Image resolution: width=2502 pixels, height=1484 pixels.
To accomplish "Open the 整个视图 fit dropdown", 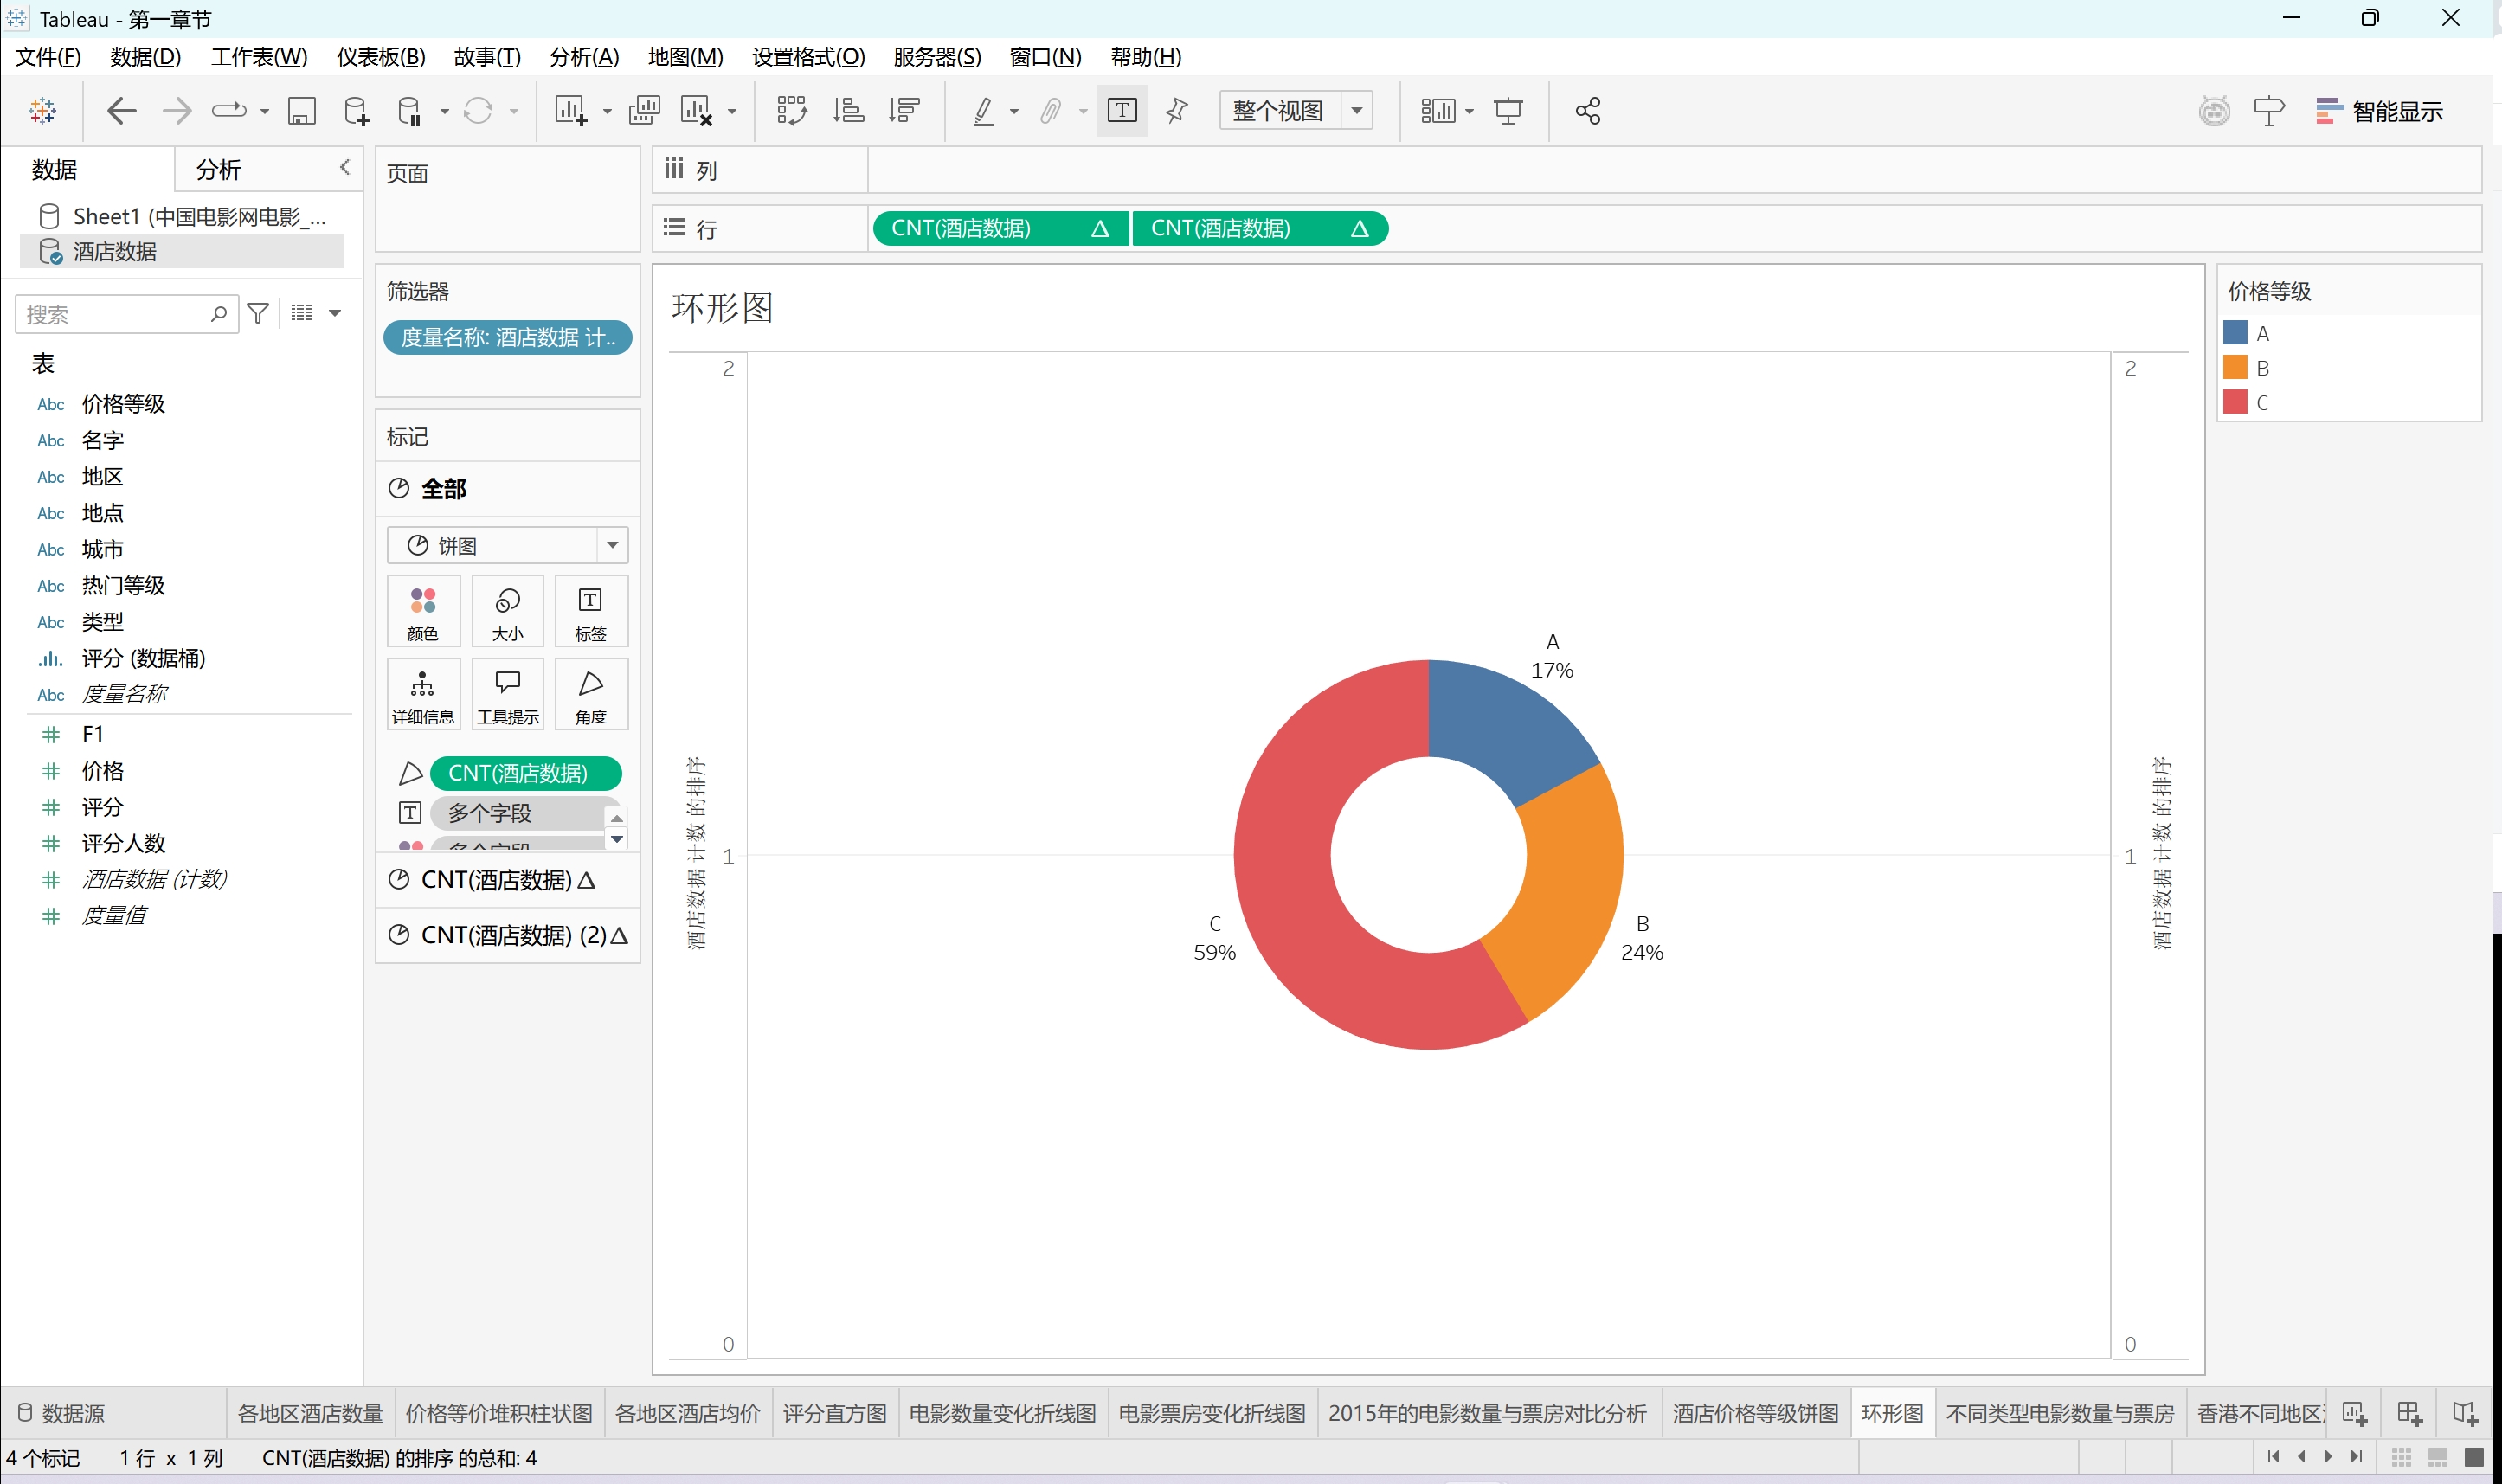I will (x=1357, y=111).
